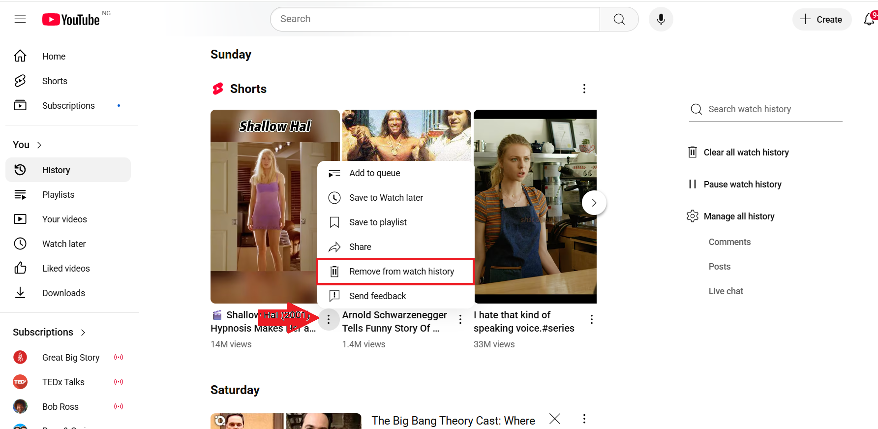Click the search magnifier button
This screenshot has height=429, width=878.
[x=619, y=19]
